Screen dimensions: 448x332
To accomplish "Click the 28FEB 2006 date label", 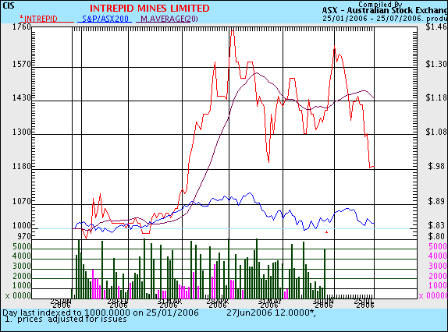I will pyautogui.click(x=117, y=303).
